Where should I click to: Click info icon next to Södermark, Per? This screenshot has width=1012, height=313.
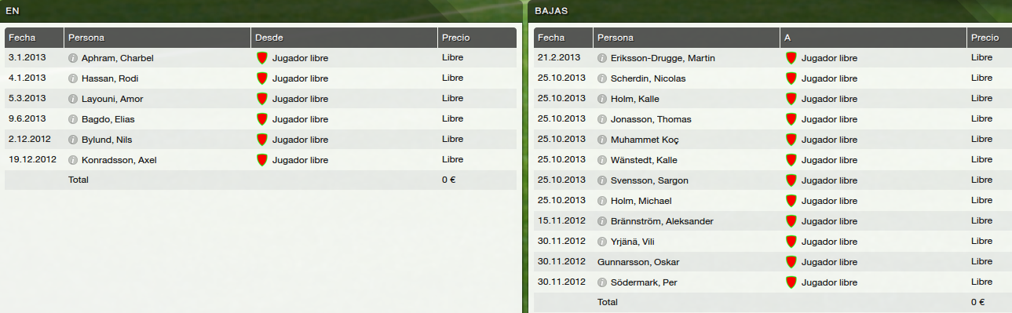tap(602, 282)
